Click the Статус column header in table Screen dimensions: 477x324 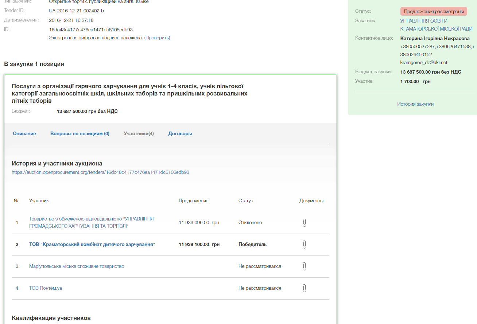tap(246, 201)
